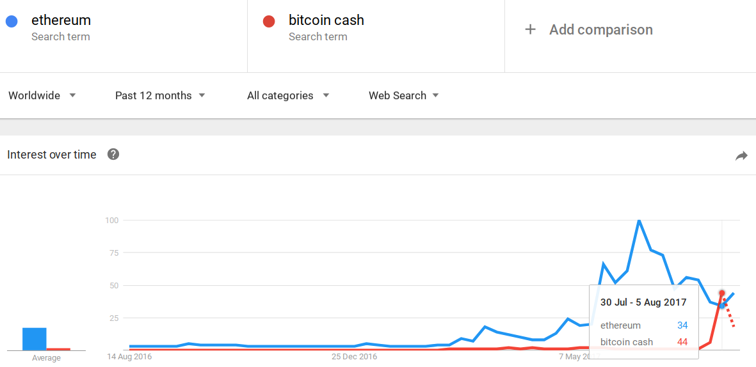This screenshot has height=367, width=756.
Task: Edit the ethereum search term
Action: (61, 20)
